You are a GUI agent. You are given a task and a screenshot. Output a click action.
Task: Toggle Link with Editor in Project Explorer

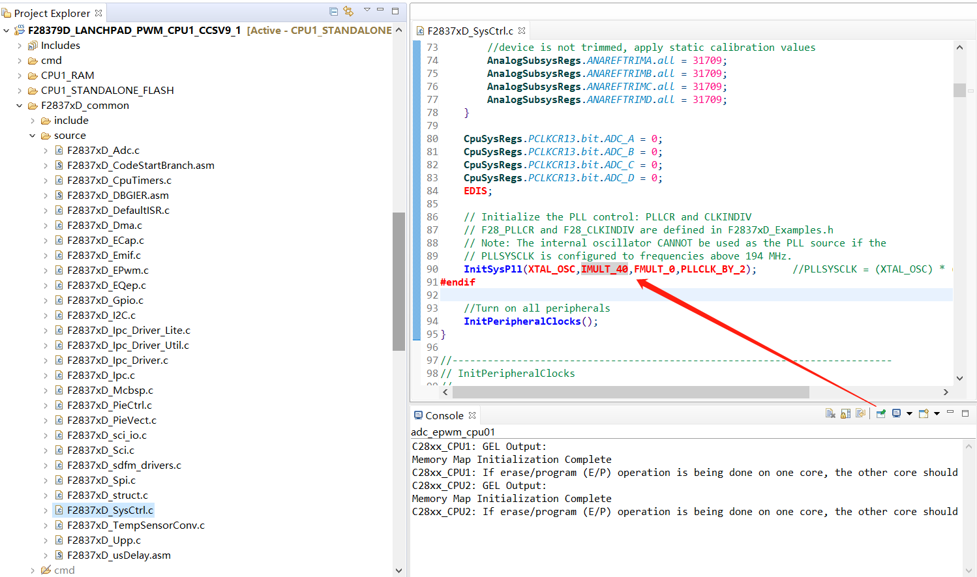coord(348,11)
